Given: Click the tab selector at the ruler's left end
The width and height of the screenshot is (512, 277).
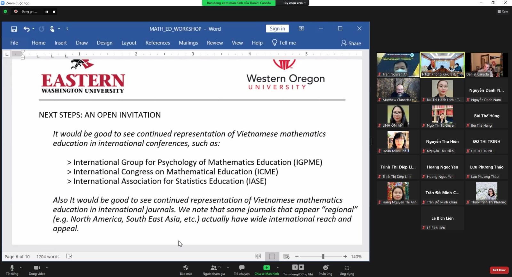Looking at the screenshot, I should 7,54.
